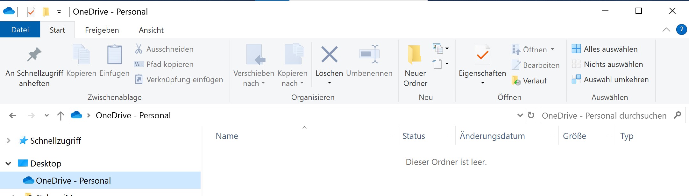Open the Datei menu
Screen dimensions: 689x196
[x=20, y=29]
